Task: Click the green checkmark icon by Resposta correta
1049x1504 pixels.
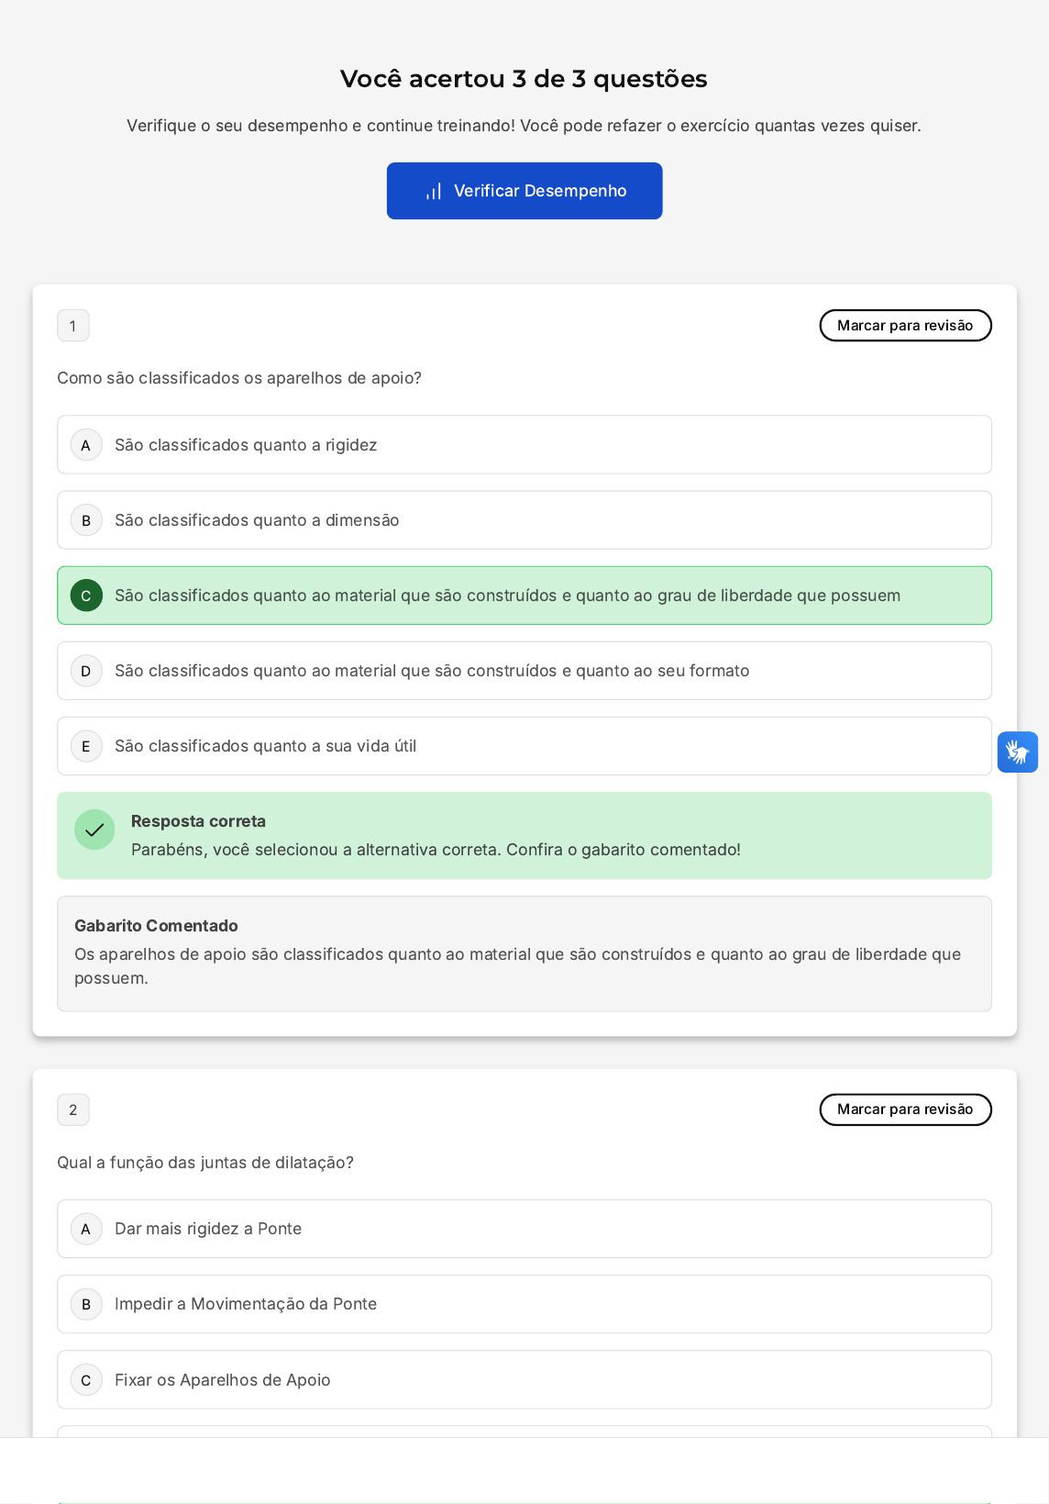Action: (x=94, y=830)
